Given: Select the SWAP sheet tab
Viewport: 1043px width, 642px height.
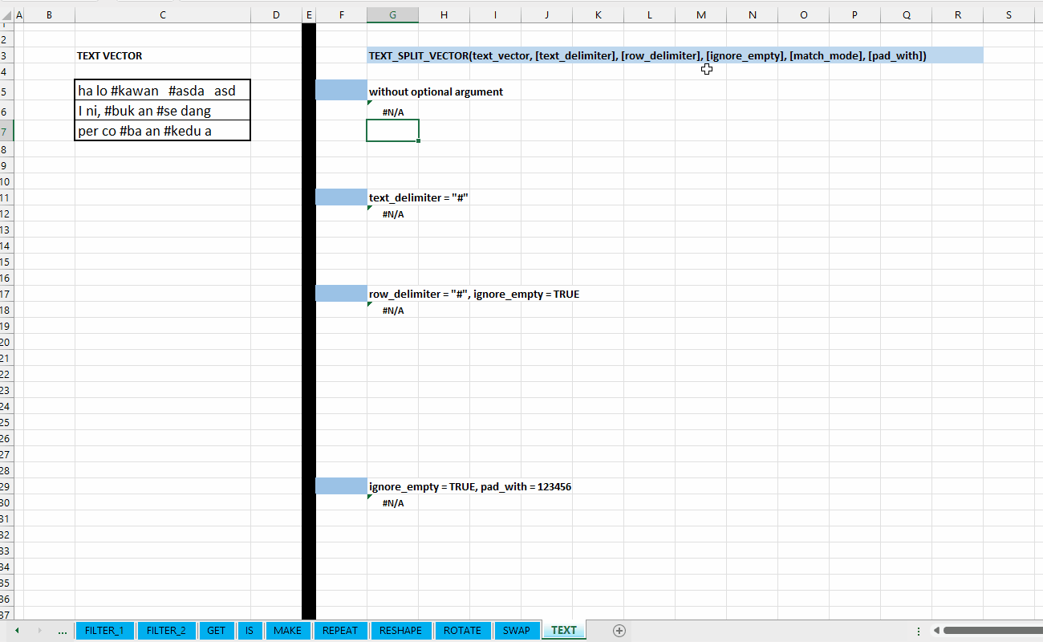Looking at the screenshot, I should (517, 631).
